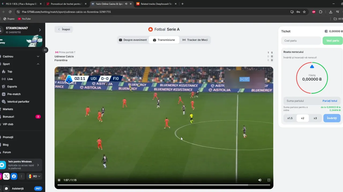The height and width of the screenshot is (192, 343).
Task: Bookmark this page with star icon
Action: click(x=304, y=12)
